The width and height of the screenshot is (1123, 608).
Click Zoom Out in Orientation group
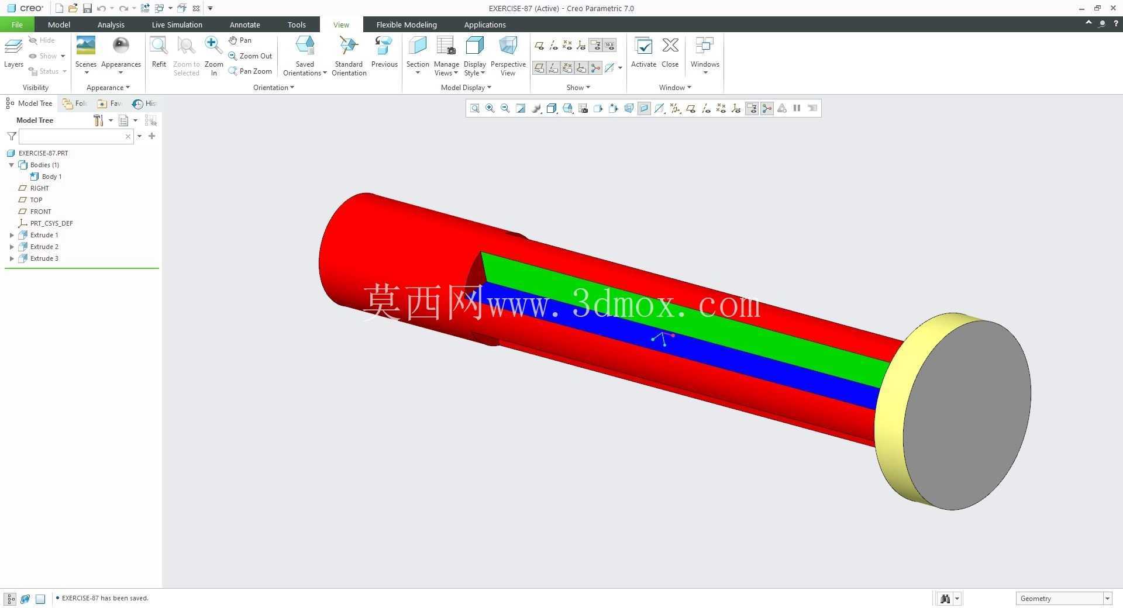(x=250, y=56)
